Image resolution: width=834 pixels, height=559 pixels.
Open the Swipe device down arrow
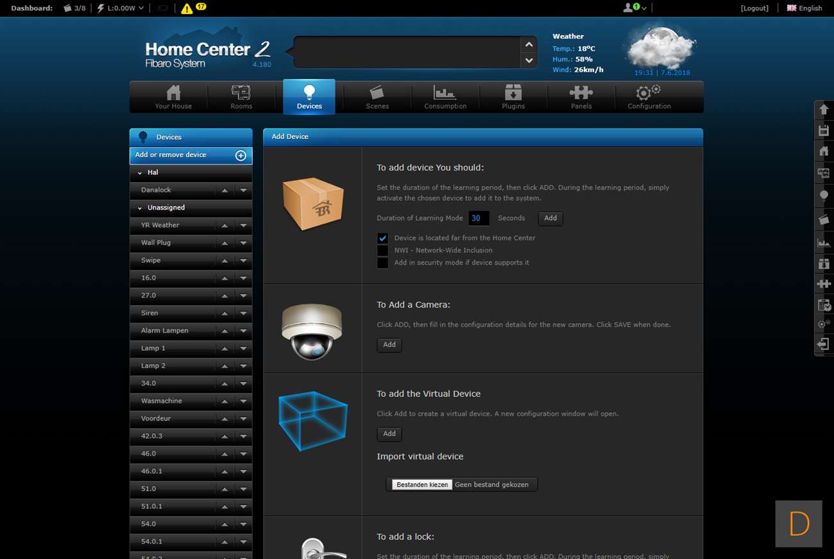(243, 261)
